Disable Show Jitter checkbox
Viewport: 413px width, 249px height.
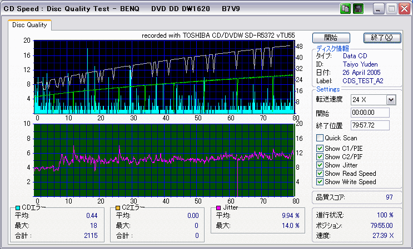[x=320, y=165]
